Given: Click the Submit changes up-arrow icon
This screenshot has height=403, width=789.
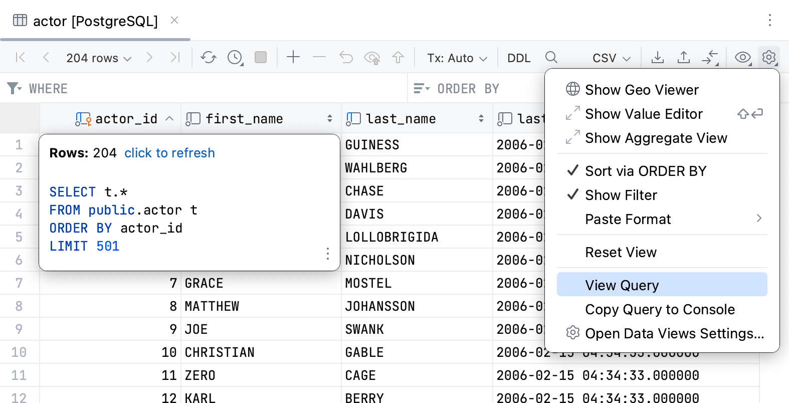Looking at the screenshot, I should pyautogui.click(x=398, y=58).
